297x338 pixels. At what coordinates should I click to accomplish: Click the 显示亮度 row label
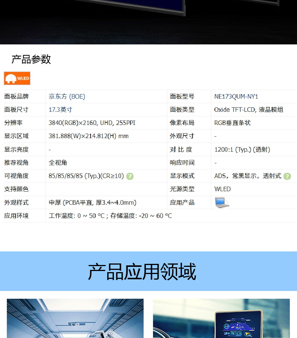click(17, 149)
